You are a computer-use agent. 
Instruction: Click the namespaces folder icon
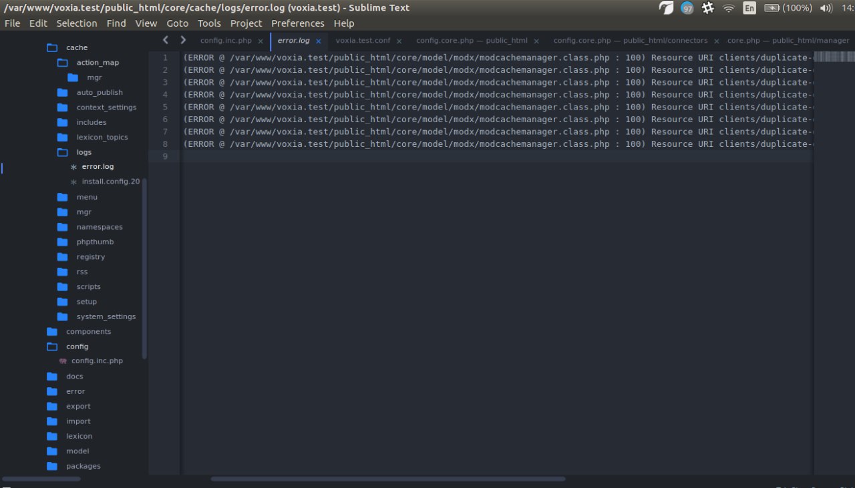(x=63, y=227)
